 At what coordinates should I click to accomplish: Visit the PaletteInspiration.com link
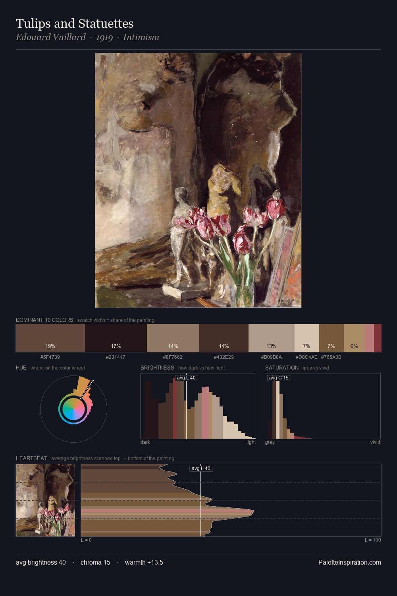tap(350, 562)
